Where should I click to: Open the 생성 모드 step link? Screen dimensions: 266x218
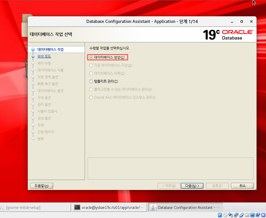[x=44, y=56]
